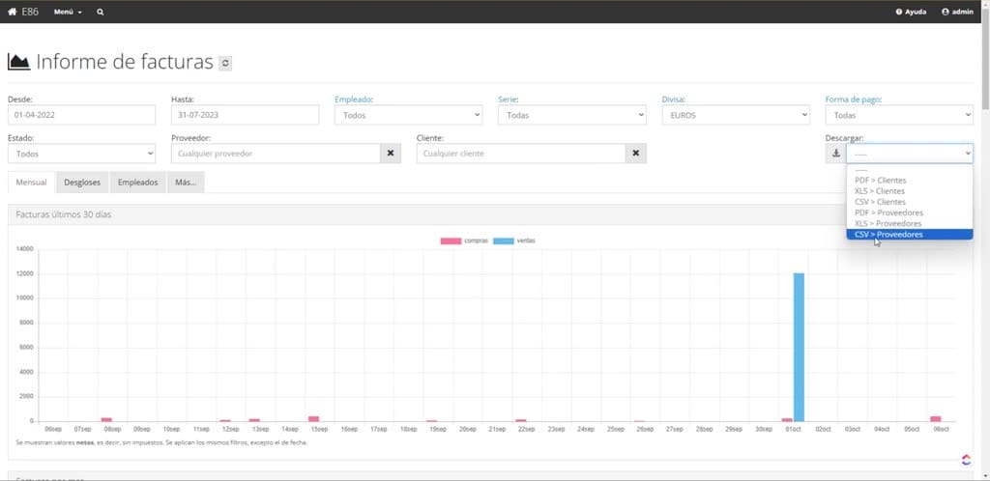990x481 pixels.
Task: Click the Cualquier proveedor input field
Action: [x=276, y=154]
